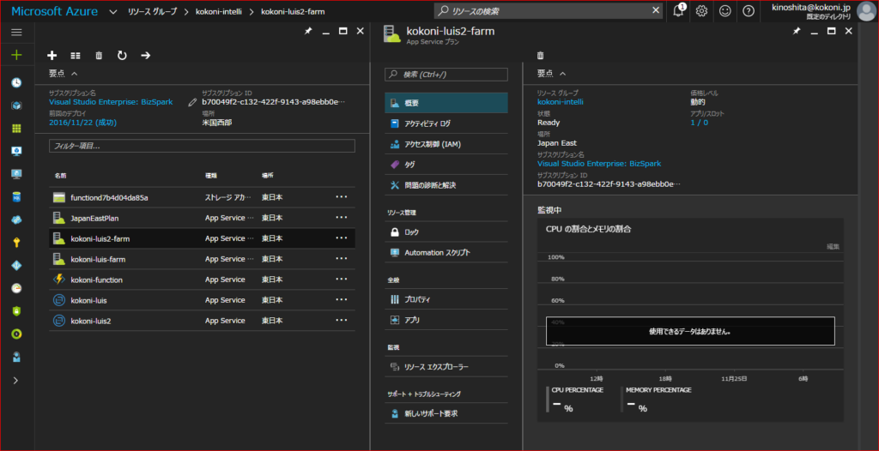Image resolution: width=879 pixels, height=451 pixels.
Task: Collapse the 要点 section in App Service plan blade
Action: pos(562,75)
